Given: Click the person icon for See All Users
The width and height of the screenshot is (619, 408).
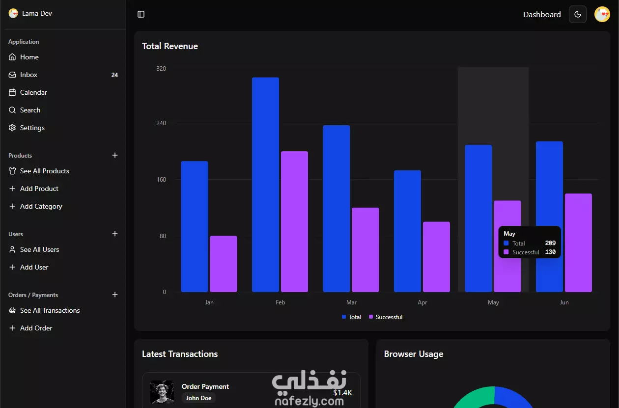Looking at the screenshot, I should [x=12, y=249].
